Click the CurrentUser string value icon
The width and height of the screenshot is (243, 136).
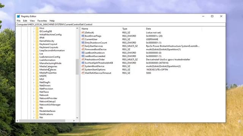83,39
